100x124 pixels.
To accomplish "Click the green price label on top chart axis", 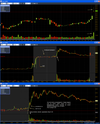I will (x=96, y=11).
